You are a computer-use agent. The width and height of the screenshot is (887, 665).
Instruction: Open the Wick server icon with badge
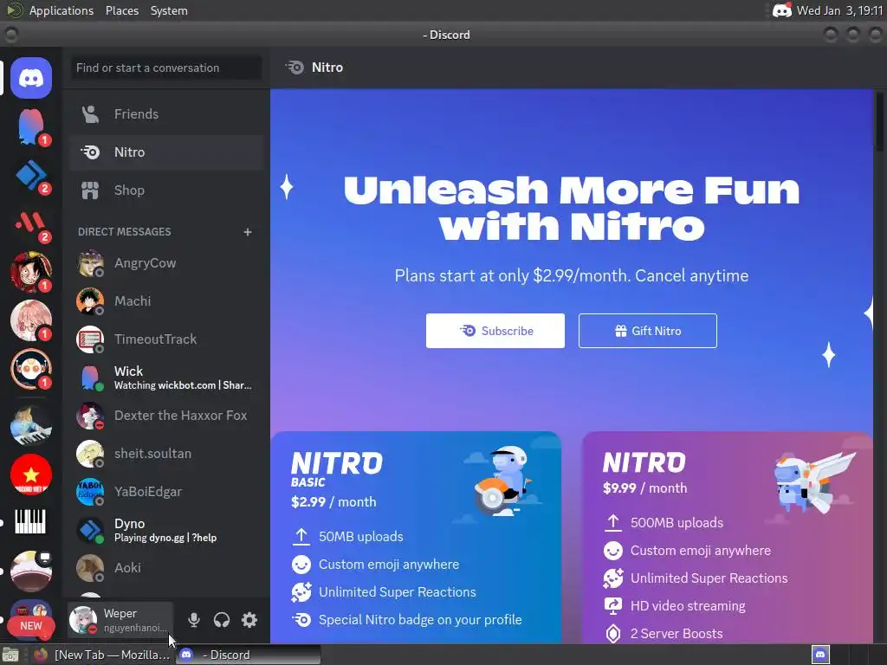(x=31, y=126)
